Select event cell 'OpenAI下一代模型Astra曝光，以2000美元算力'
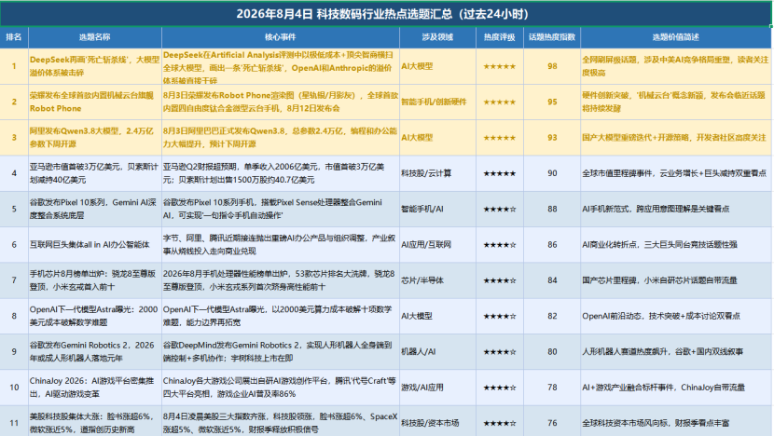 pos(281,316)
